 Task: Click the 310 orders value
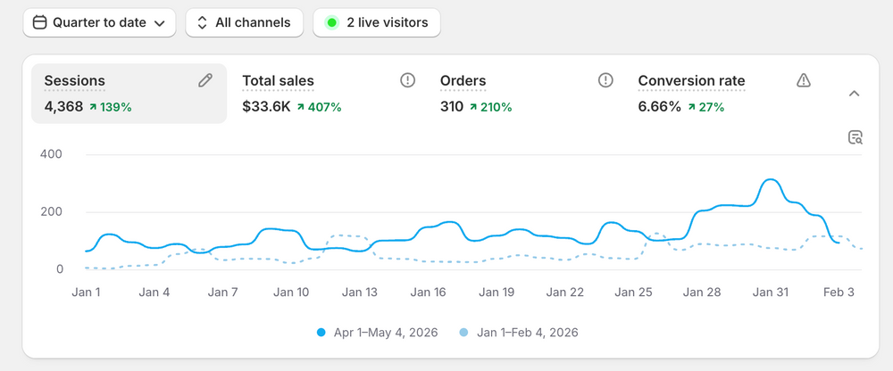point(452,106)
